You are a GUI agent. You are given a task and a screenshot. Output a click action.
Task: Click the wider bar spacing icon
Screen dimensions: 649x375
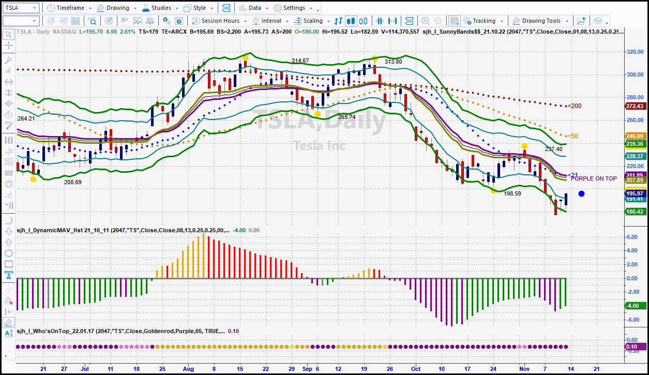click(394, 21)
